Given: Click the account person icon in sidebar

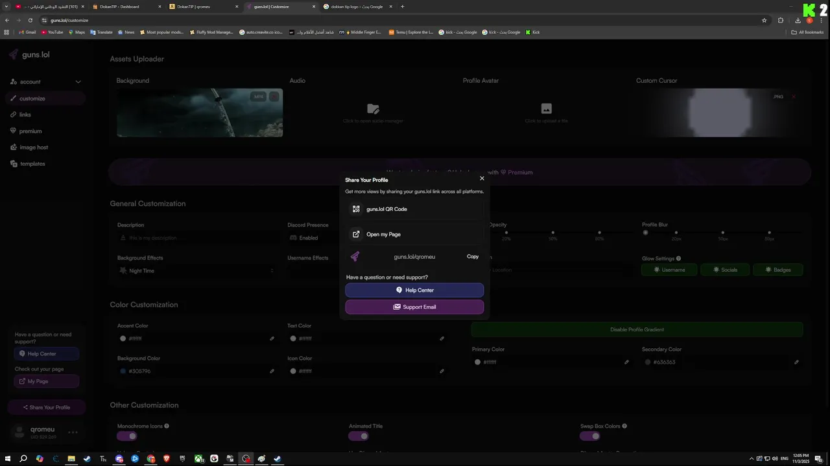Looking at the screenshot, I should (x=14, y=82).
